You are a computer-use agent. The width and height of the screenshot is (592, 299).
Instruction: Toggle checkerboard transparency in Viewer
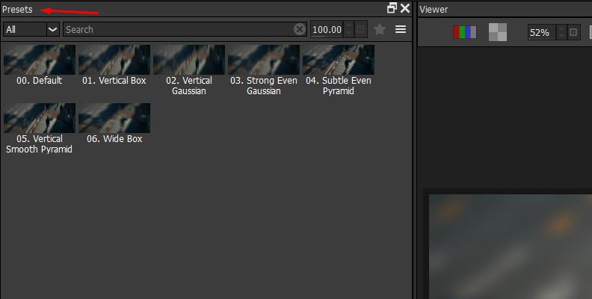(498, 32)
